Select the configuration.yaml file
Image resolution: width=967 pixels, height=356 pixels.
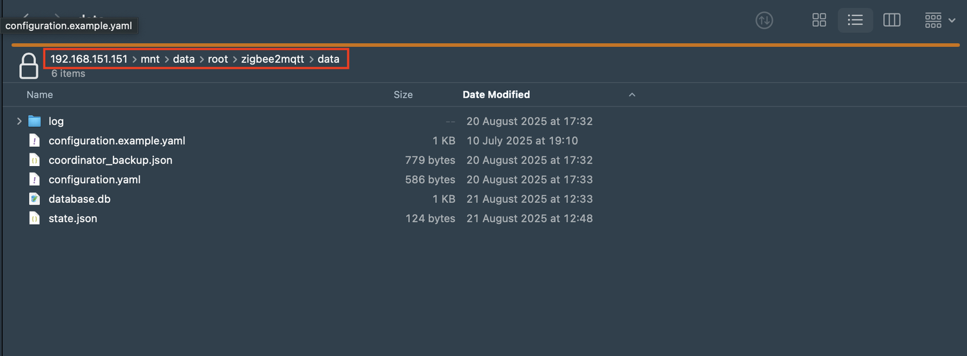click(x=94, y=180)
